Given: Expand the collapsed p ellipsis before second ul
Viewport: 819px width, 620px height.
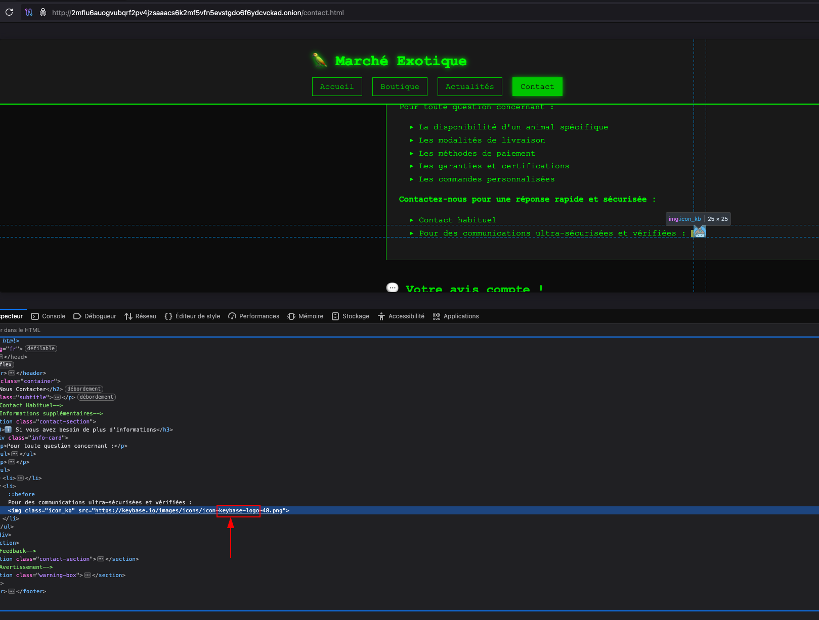Looking at the screenshot, I should click(11, 462).
